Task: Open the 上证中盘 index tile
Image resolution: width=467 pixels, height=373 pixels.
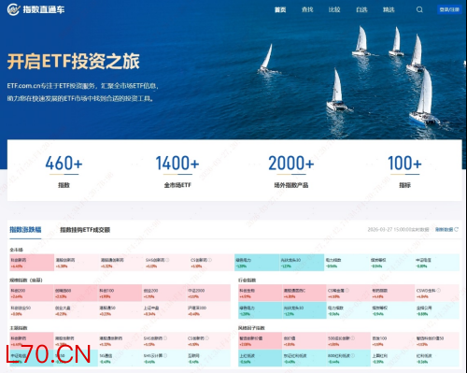Action: [164, 310]
